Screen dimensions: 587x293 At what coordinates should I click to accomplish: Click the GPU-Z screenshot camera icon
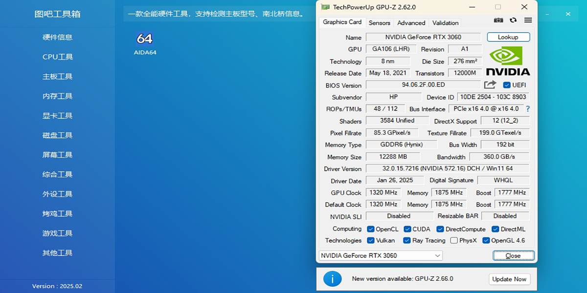coord(498,20)
